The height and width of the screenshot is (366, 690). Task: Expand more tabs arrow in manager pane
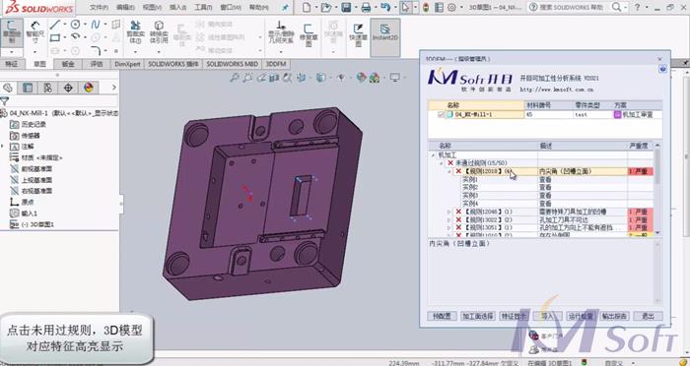tap(113, 88)
